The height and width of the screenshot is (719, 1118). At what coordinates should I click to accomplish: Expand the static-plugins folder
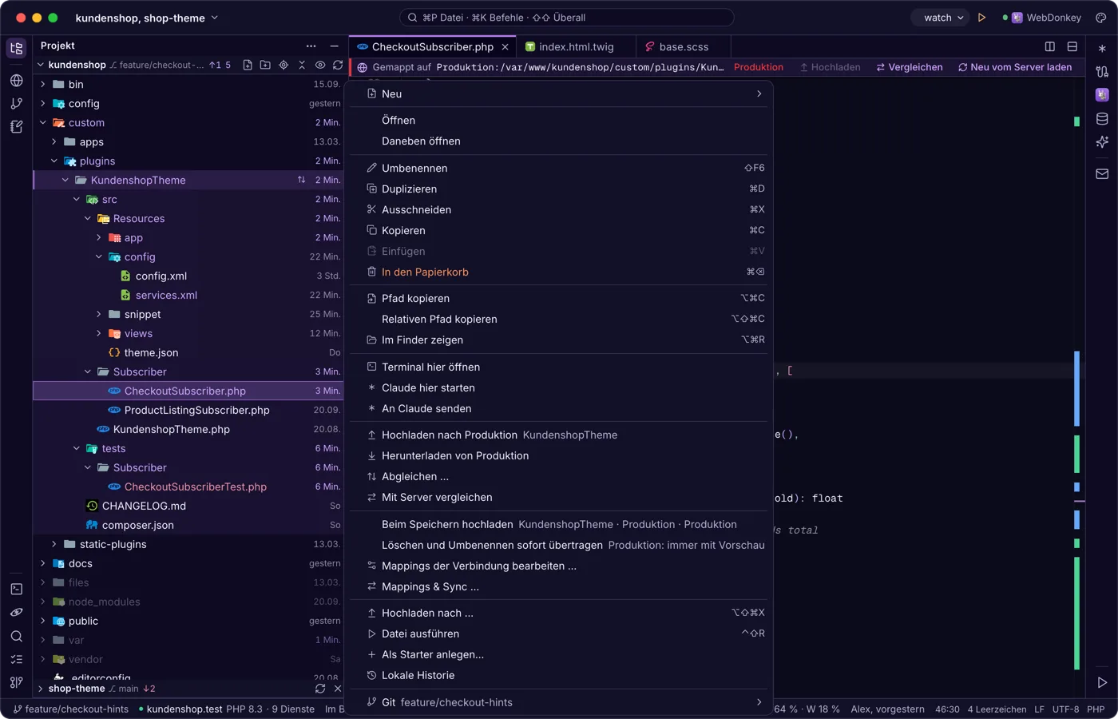tap(54, 544)
